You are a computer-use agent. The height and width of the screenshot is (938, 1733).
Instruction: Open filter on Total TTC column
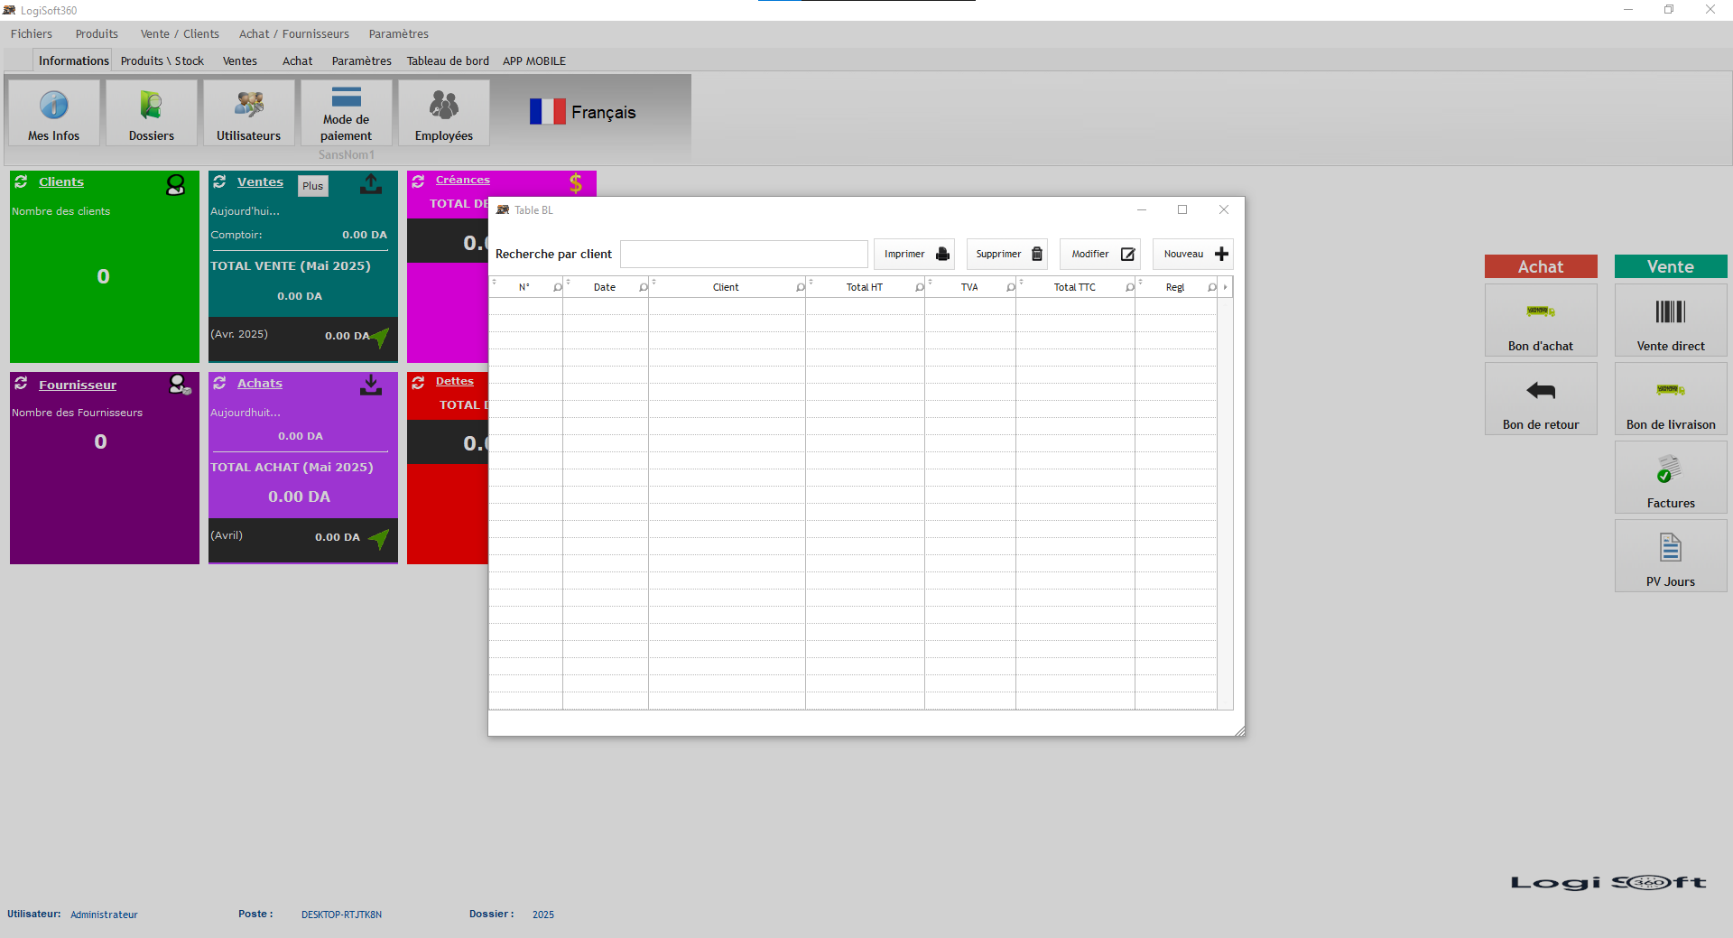[x=1130, y=288]
